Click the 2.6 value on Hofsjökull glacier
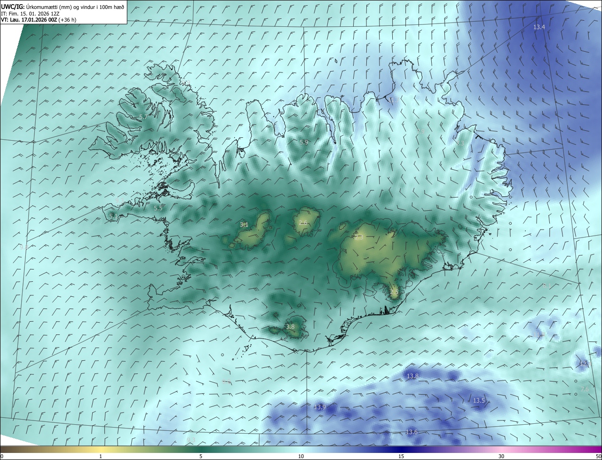Viewport: 602px width, 460px height. [x=303, y=222]
